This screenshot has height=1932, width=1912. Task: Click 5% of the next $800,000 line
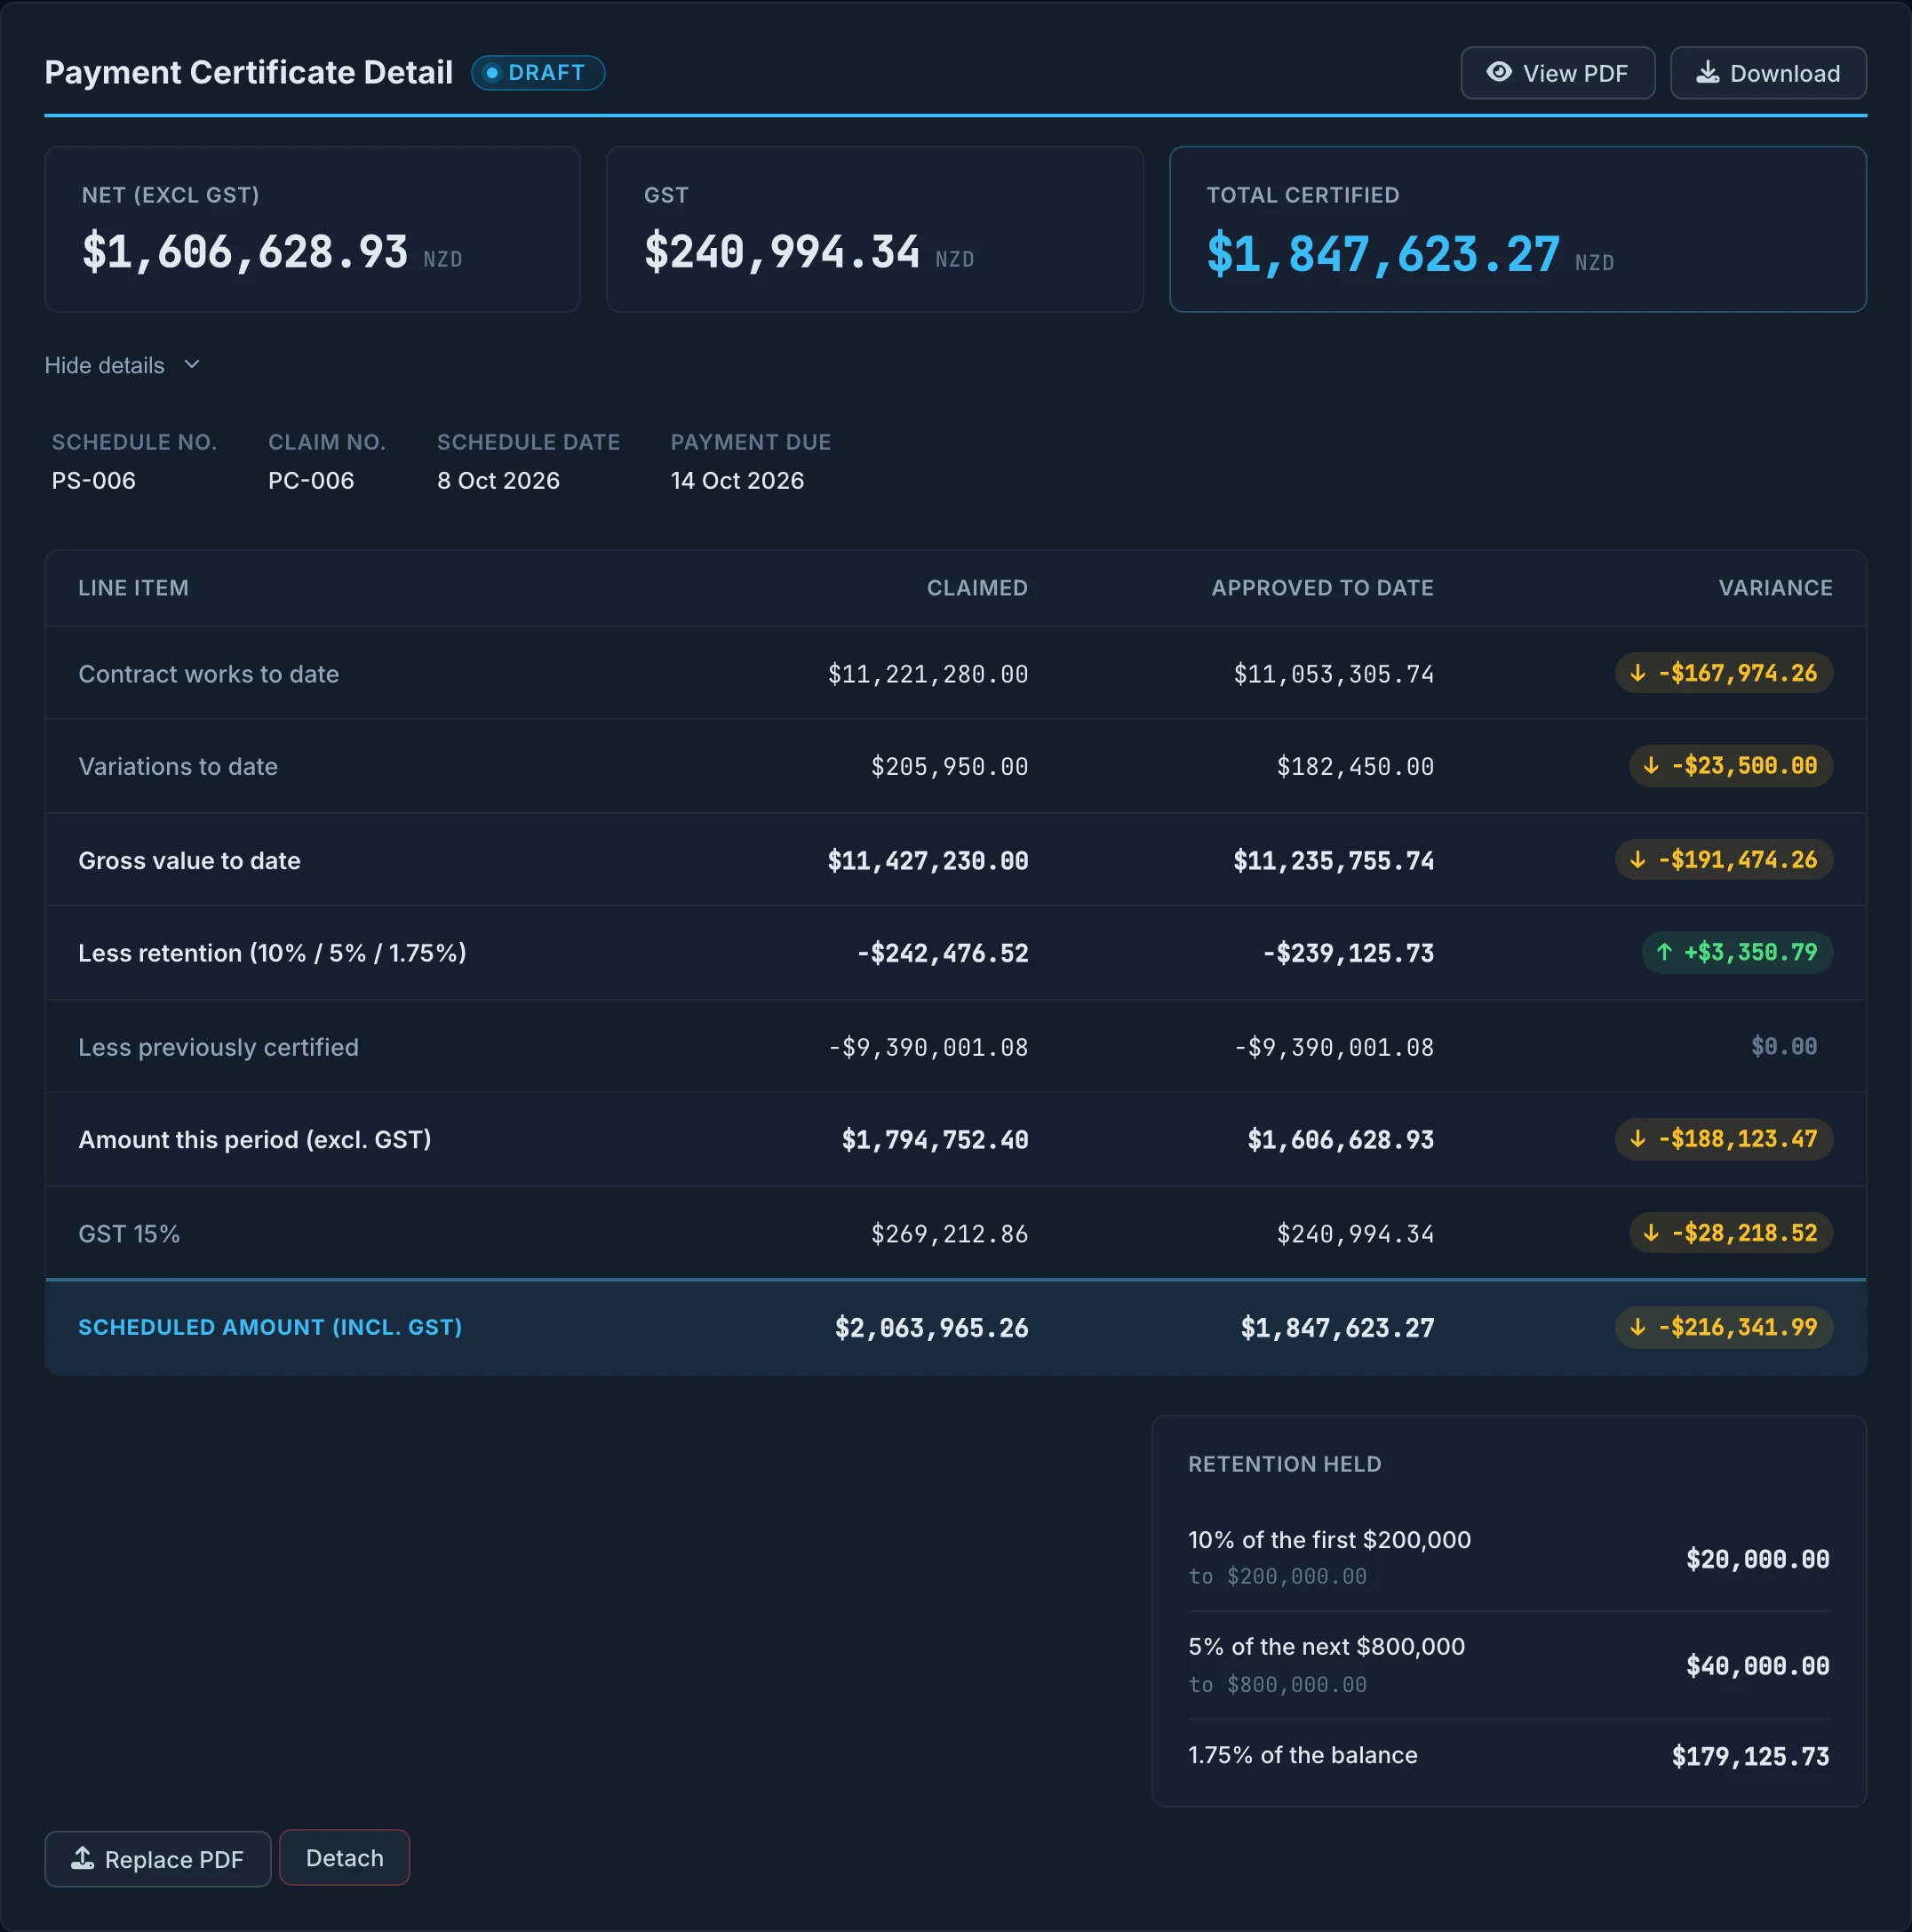click(x=1326, y=1647)
